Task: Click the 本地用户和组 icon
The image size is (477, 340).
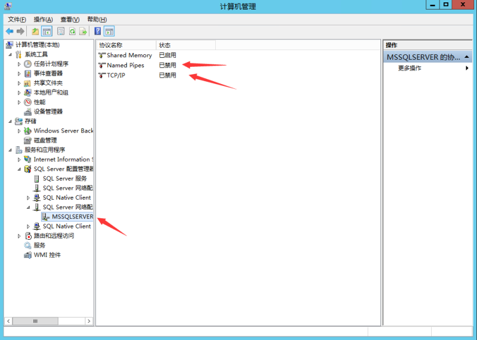Action: [27, 92]
